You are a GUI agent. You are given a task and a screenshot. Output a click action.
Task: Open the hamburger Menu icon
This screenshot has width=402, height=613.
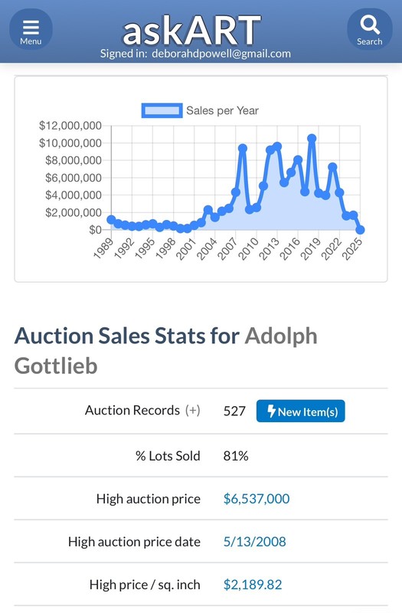coord(31,29)
